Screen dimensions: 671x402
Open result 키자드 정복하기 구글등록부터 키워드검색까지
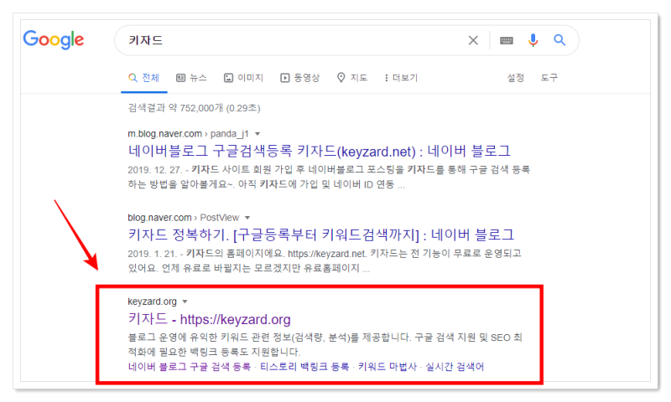tap(321, 234)
